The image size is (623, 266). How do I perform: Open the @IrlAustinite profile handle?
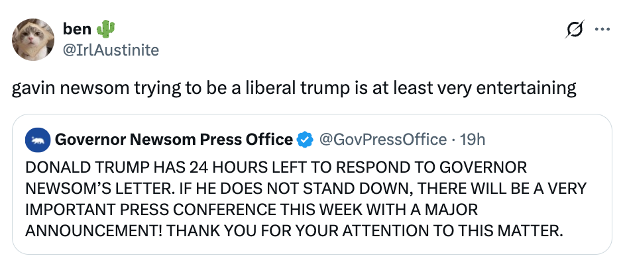(x=110, y=49)
